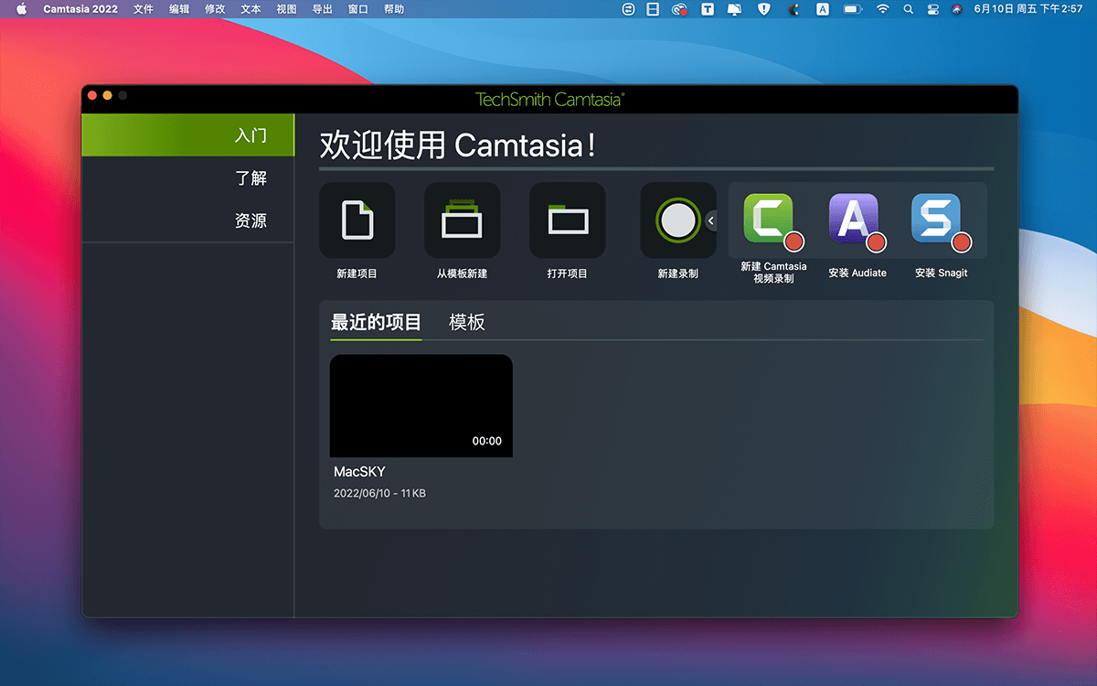The image size is (1097, 686).
Task: Select the 入门 sidebar tab
Action: click(188, 135)
